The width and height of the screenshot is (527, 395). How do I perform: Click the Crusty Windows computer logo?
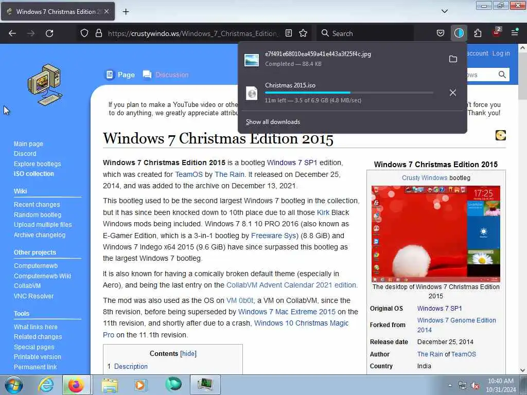click(45, 84)
